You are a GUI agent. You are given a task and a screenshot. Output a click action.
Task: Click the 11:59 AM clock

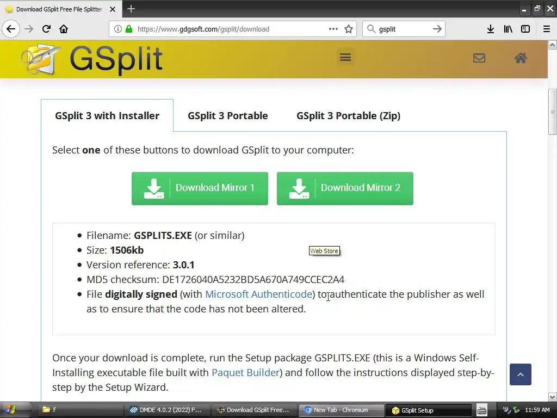537,410
